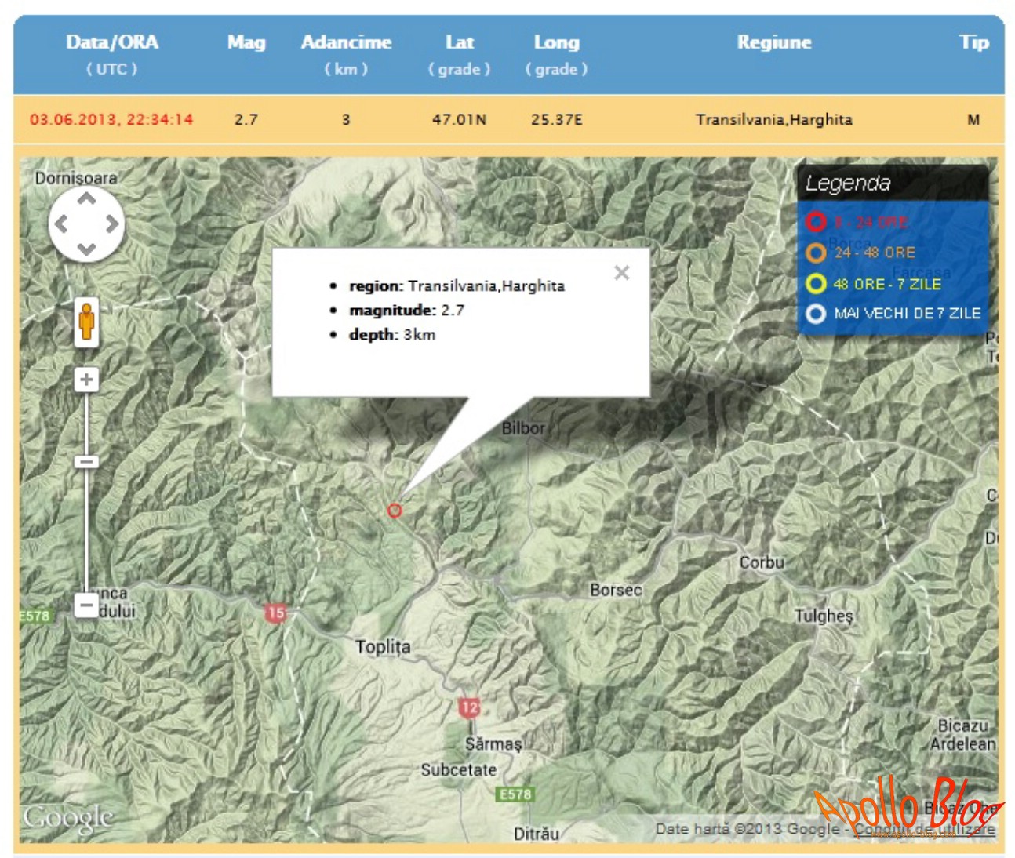Click the depth: 3km popup line
This screenshot has width=1015, height=858.
coord(392,335)
